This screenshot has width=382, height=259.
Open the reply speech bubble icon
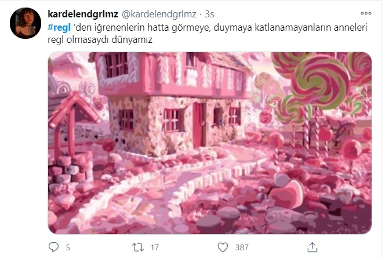53,247
